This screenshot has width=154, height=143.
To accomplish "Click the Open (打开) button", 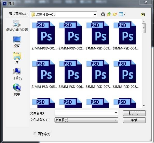I will [x=134, y=113].
